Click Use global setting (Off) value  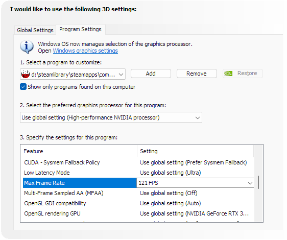(x=169, y=194)
